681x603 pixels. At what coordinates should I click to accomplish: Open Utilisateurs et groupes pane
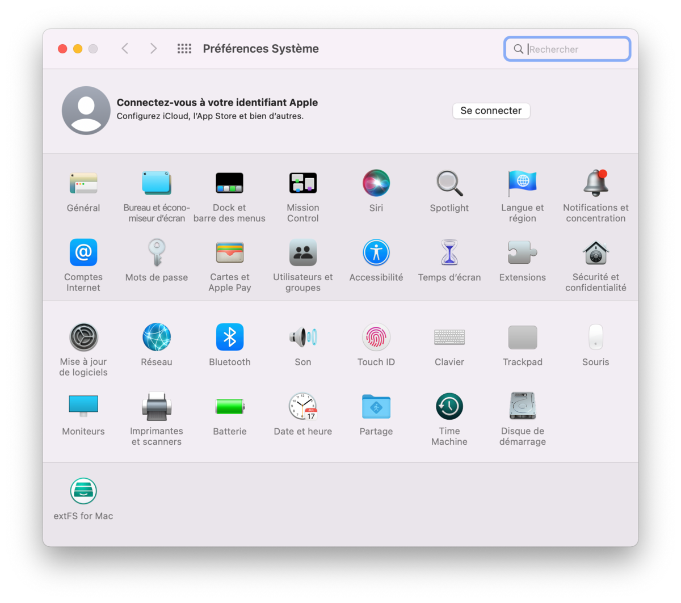(302, 252)
